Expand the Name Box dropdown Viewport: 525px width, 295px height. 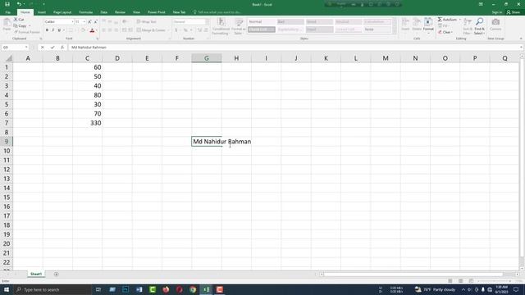point(26,48)
